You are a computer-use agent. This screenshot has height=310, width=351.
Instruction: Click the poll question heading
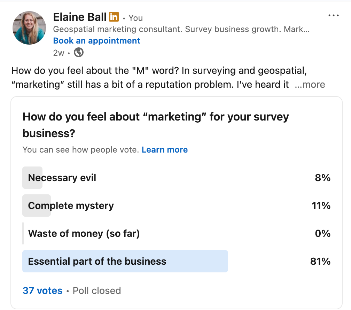[156, 125]
